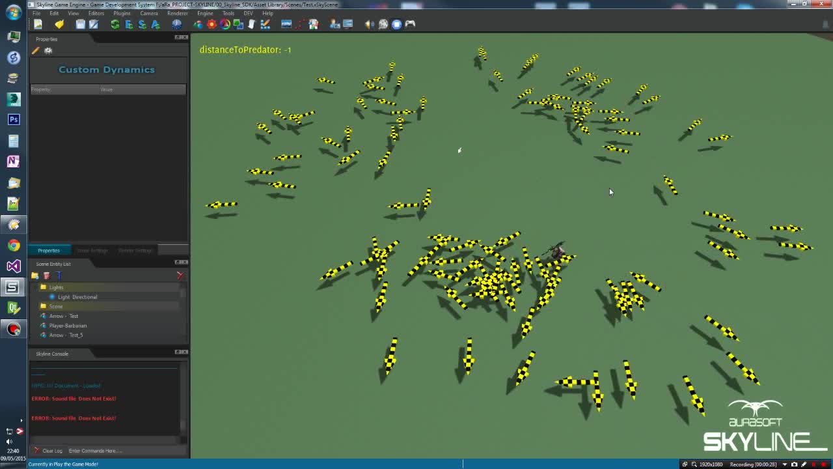Open the Editors menu
Screen dimensions: 833x469
pos(96,13)
